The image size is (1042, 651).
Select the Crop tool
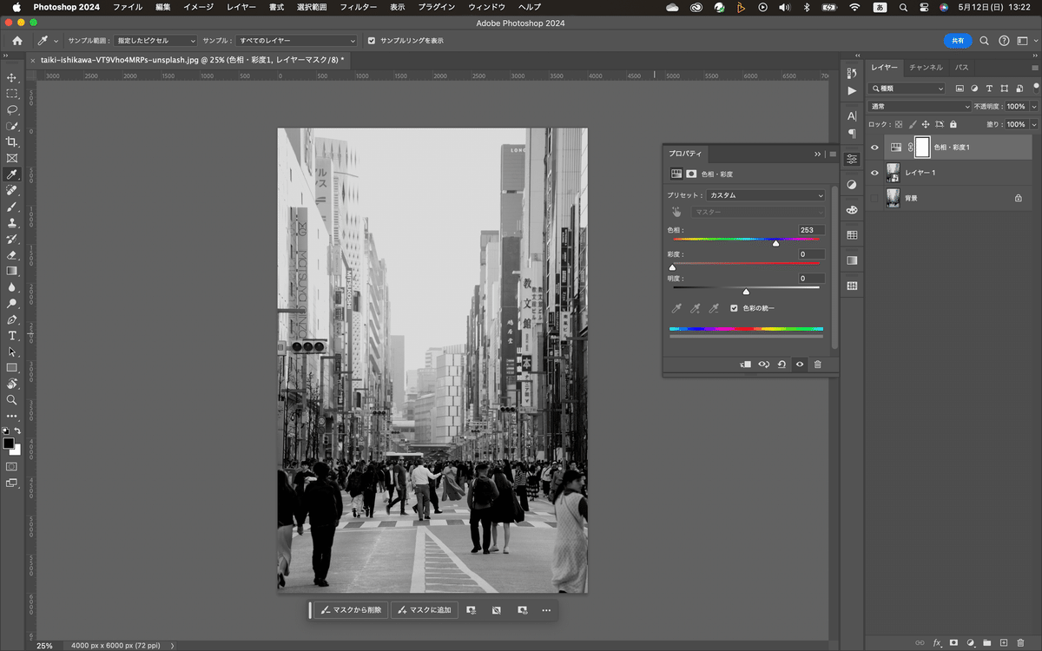12,141
